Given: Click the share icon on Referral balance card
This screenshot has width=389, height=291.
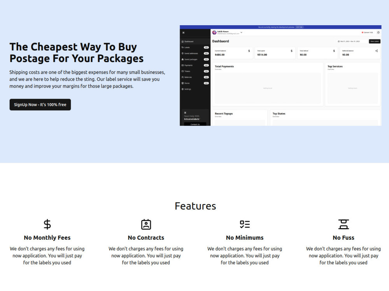Looking at the screenshot, I should (377, 51).
